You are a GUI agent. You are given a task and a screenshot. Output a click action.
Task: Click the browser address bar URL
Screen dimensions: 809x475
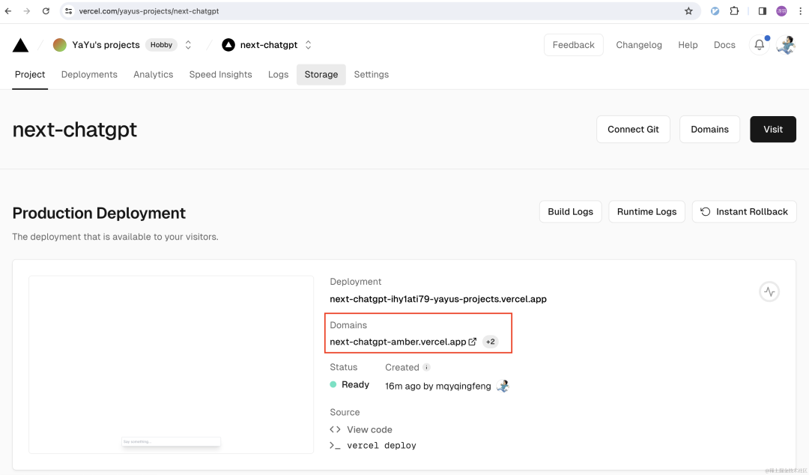pyautogui.click(x=149, y=10)
